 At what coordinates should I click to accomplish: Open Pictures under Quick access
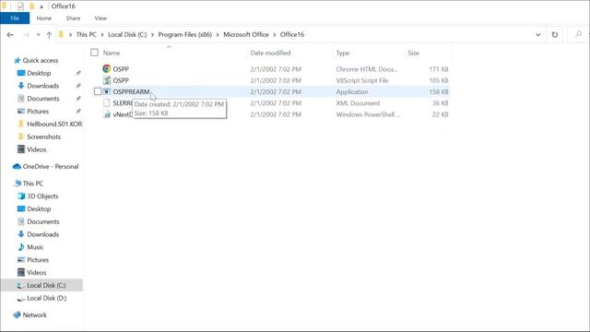pyautogui.click(x=38, y=112)
